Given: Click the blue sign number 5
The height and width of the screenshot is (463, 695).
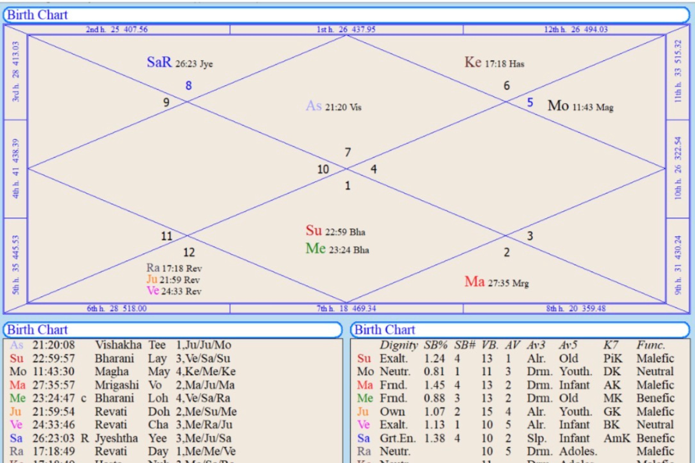Looking at the screenshot, I should pyautogui.click(x=530, y=102).
